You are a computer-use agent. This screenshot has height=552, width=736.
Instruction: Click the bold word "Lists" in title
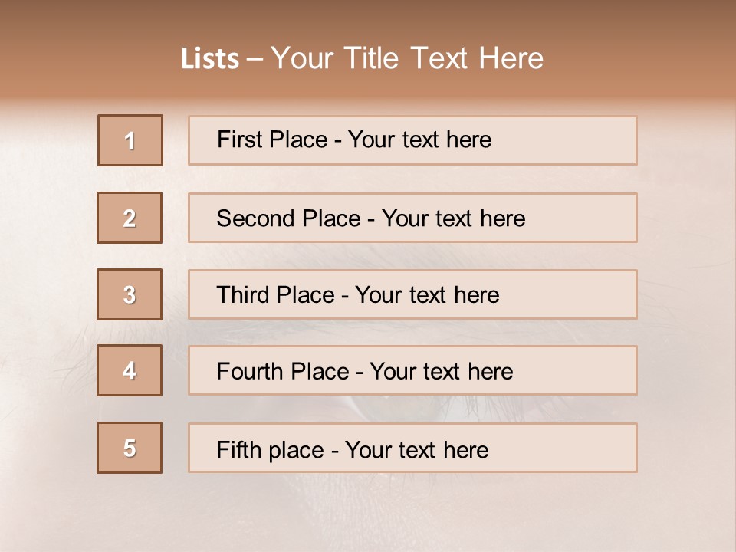click(210, 59)
